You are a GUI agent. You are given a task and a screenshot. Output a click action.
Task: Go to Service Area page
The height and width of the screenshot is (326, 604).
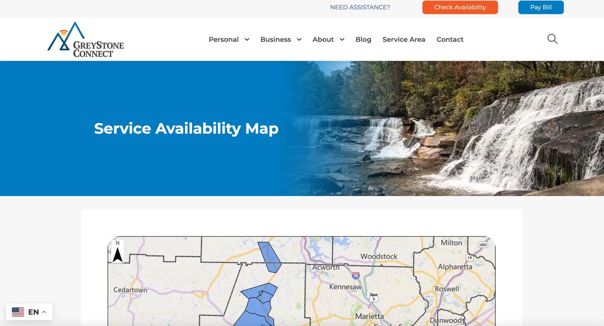click(x=404, y=39)
